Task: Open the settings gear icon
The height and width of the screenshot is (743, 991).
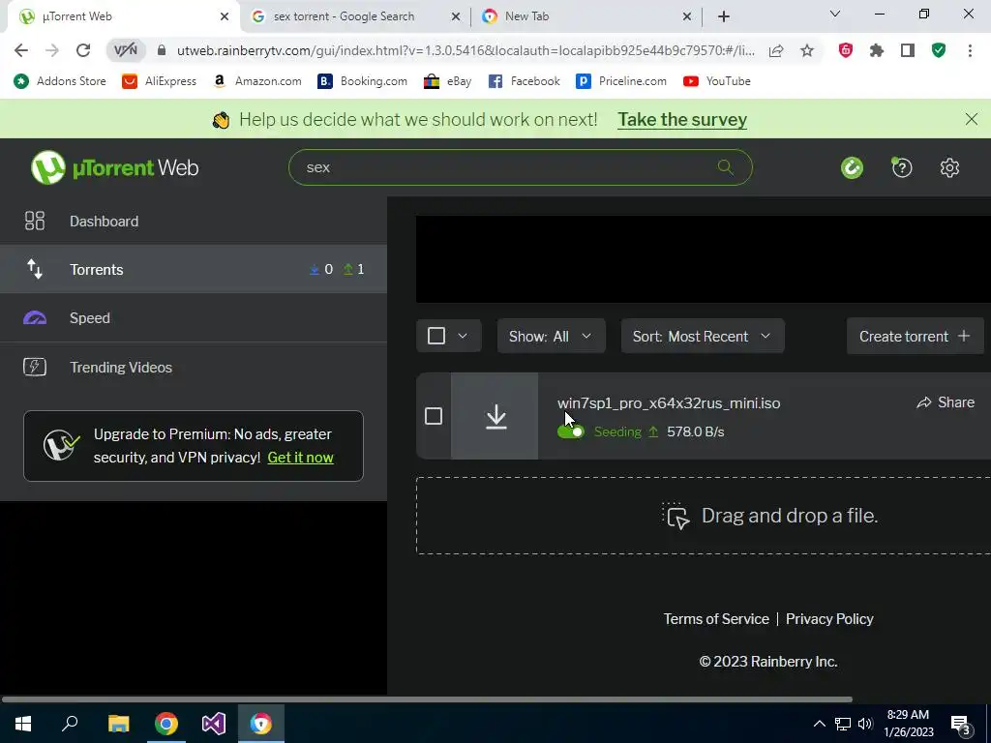Action: pos(949,167)
